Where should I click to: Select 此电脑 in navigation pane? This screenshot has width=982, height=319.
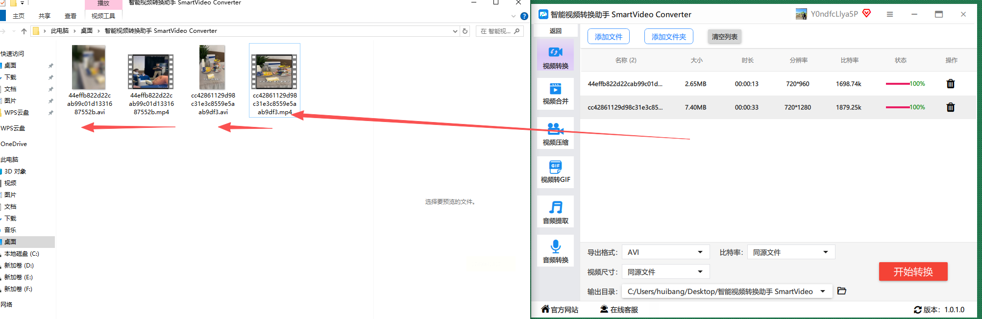pyautogui.click(x=9, y=160)
